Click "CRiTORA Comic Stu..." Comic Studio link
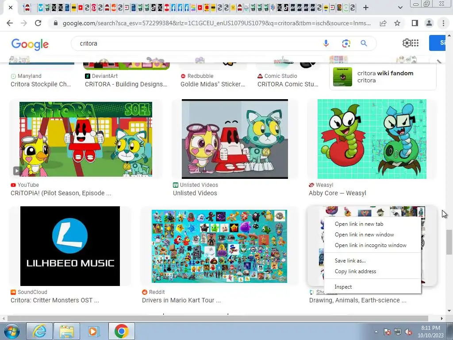Image resolution: width=453 pixels, height=340 pixels. (x=288, y=84)
